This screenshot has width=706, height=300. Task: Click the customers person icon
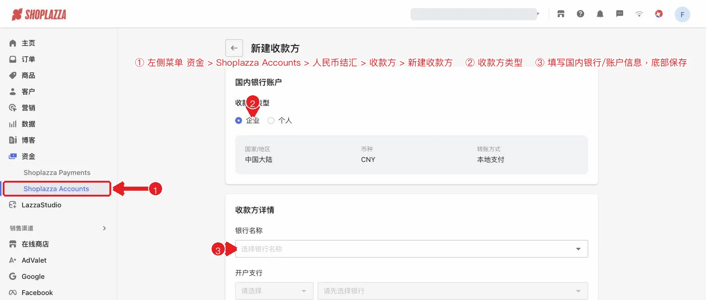coord(13,92)
